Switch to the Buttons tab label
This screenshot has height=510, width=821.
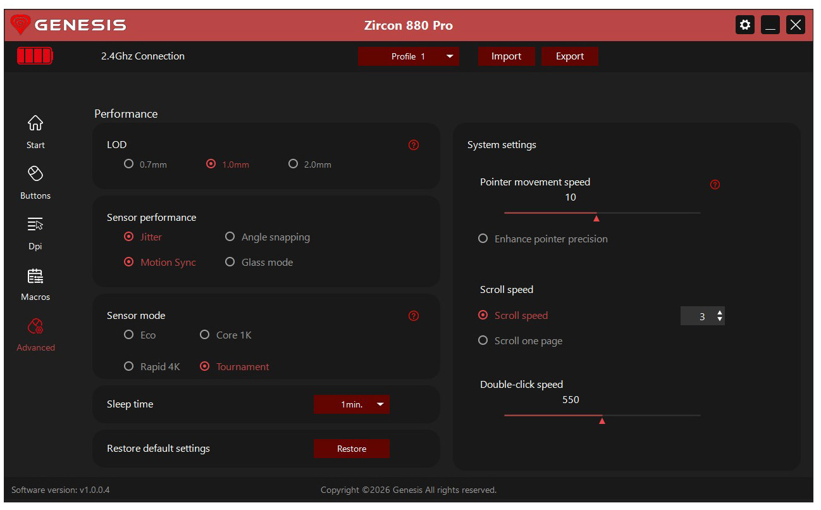35,196
